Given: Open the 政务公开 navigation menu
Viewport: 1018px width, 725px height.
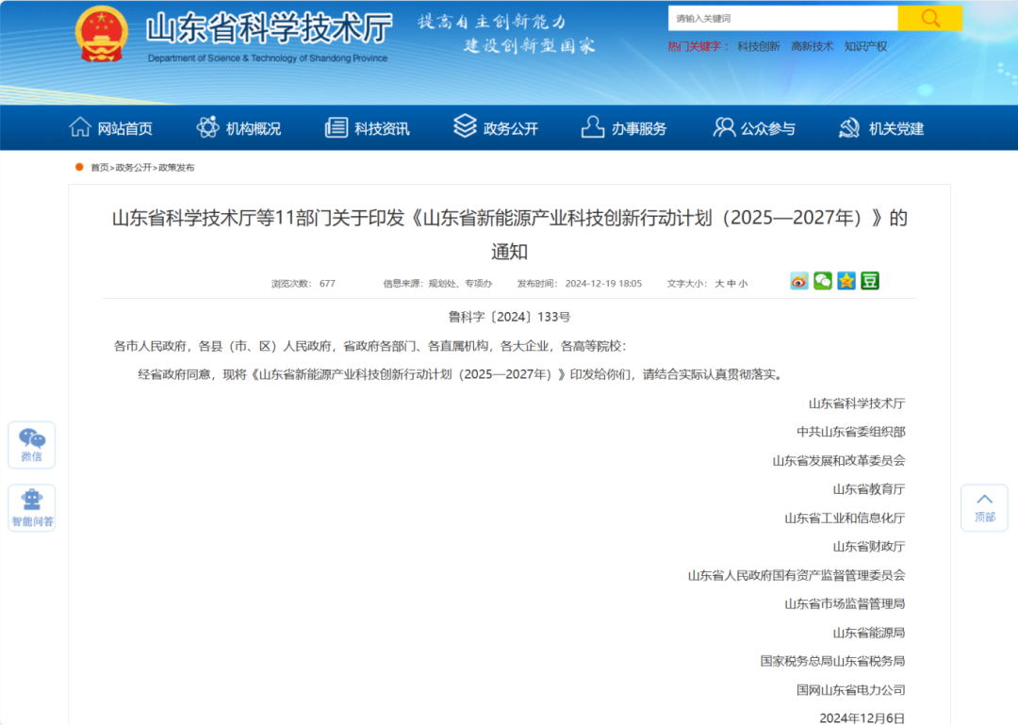Looking at the screenshot, I should (x=496, y=128).
